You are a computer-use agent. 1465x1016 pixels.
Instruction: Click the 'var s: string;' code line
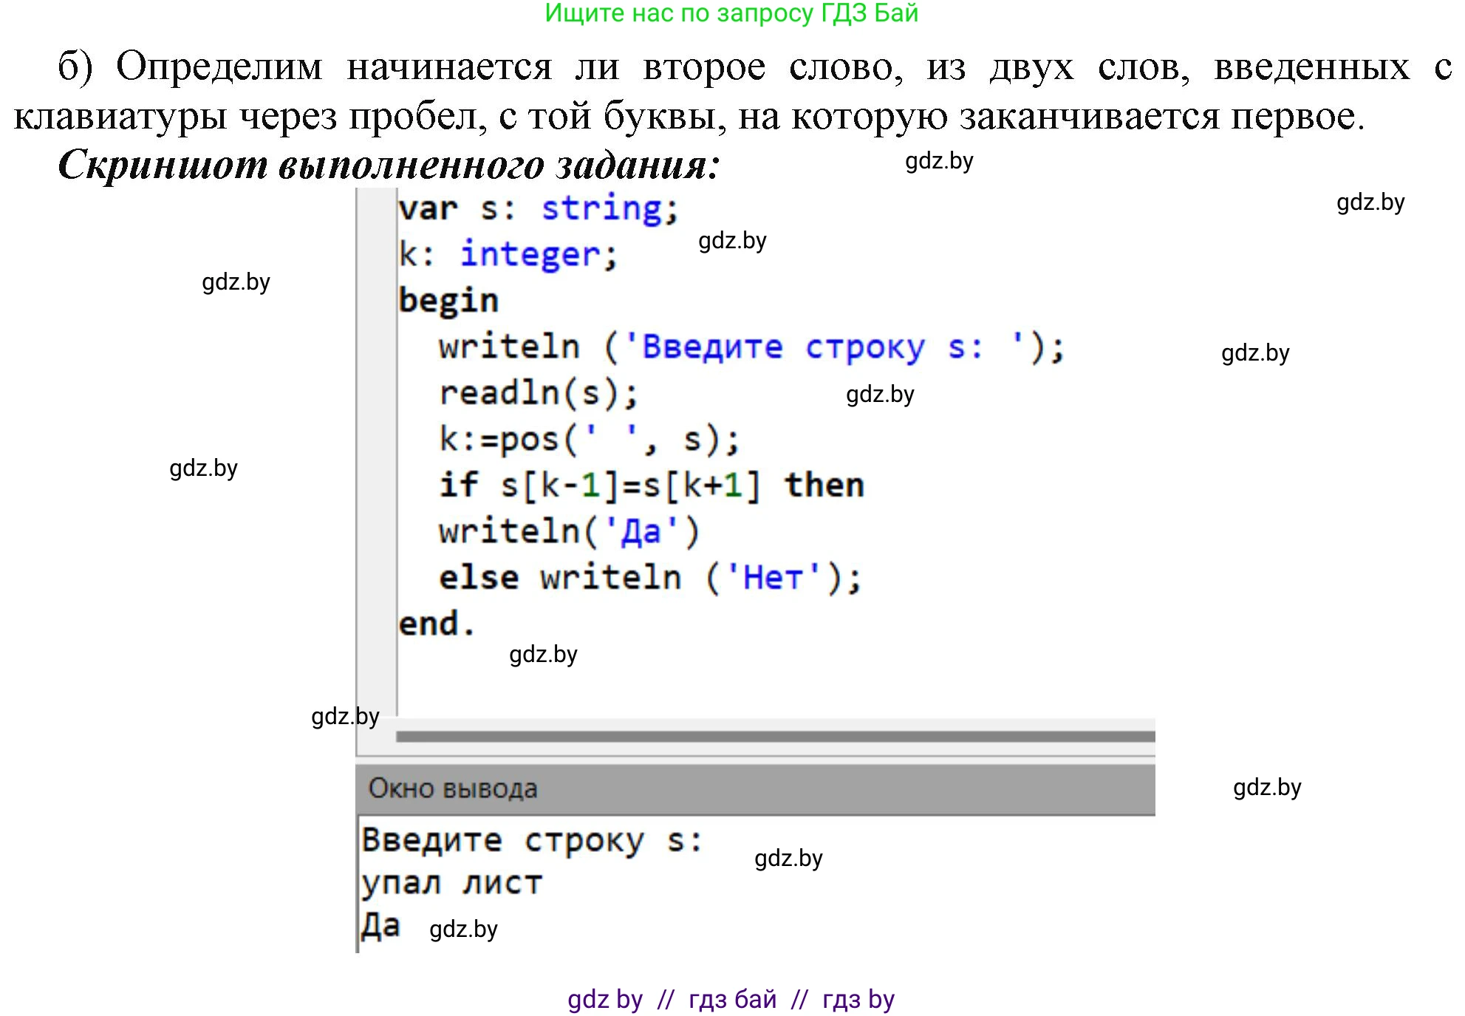pyautogui.click(x=537, y=208)
